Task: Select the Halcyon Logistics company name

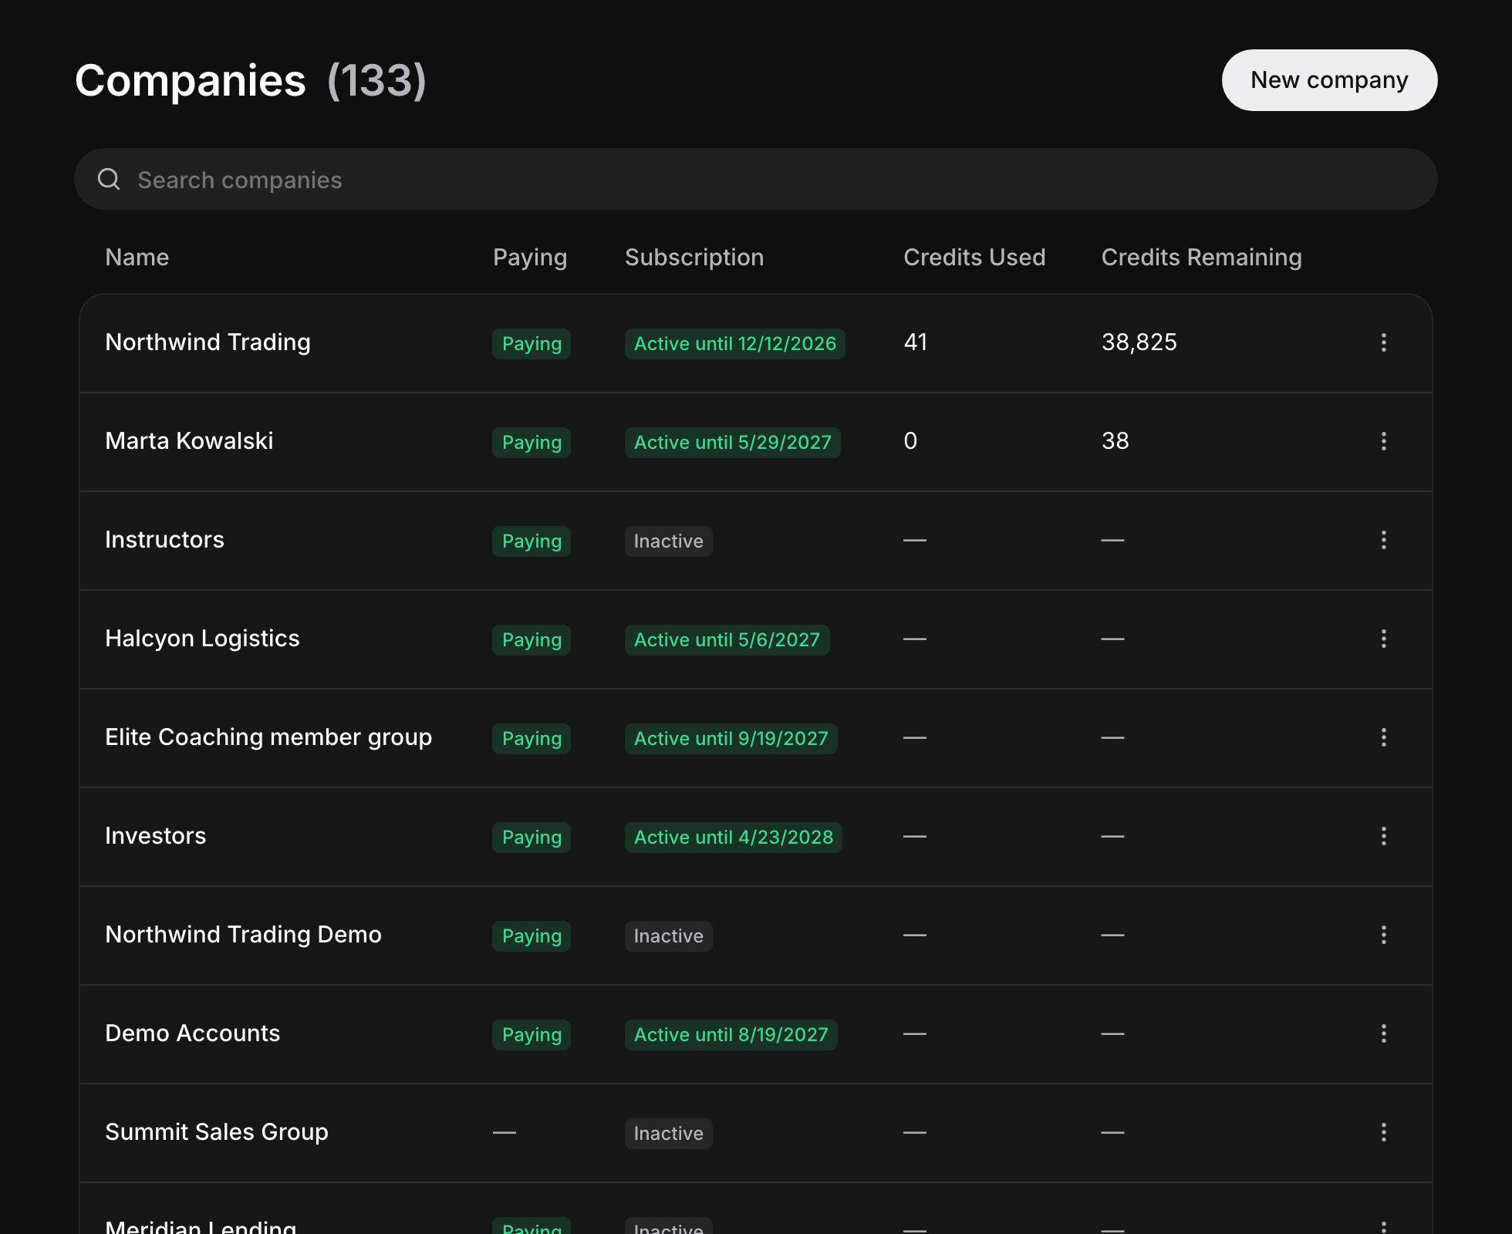Action: pos(202,639)
